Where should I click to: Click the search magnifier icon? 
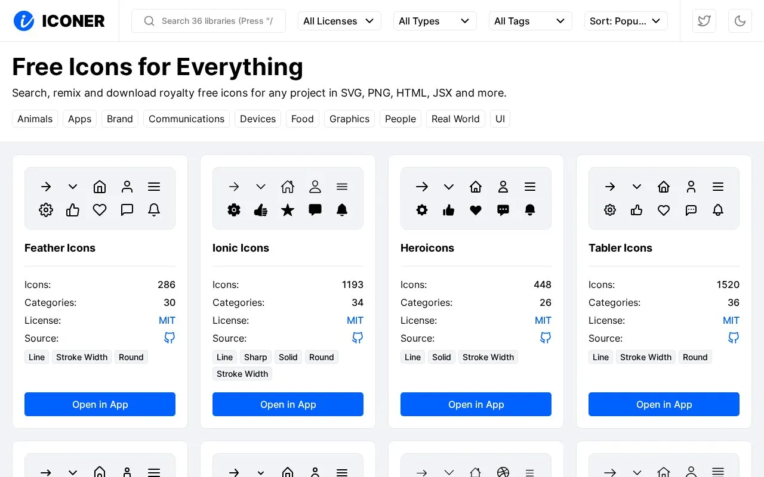(149, 21)
